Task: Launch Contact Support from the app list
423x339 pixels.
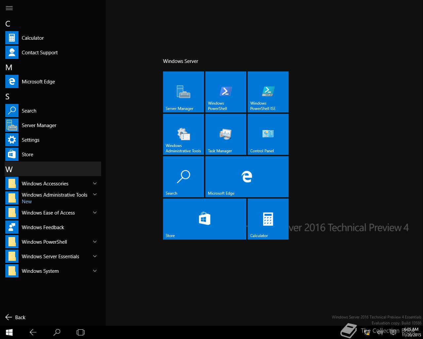Action: click(x=53, y=53)
